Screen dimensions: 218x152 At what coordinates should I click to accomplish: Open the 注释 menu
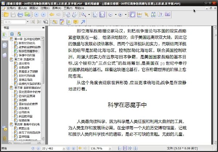(45, 8)
